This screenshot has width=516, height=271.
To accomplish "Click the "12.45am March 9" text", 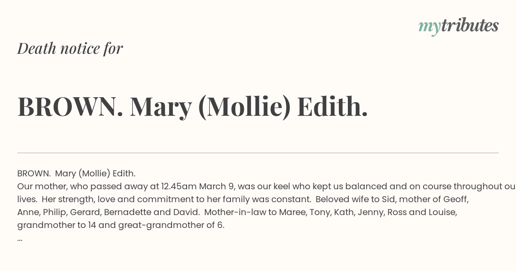I will 198,186.
